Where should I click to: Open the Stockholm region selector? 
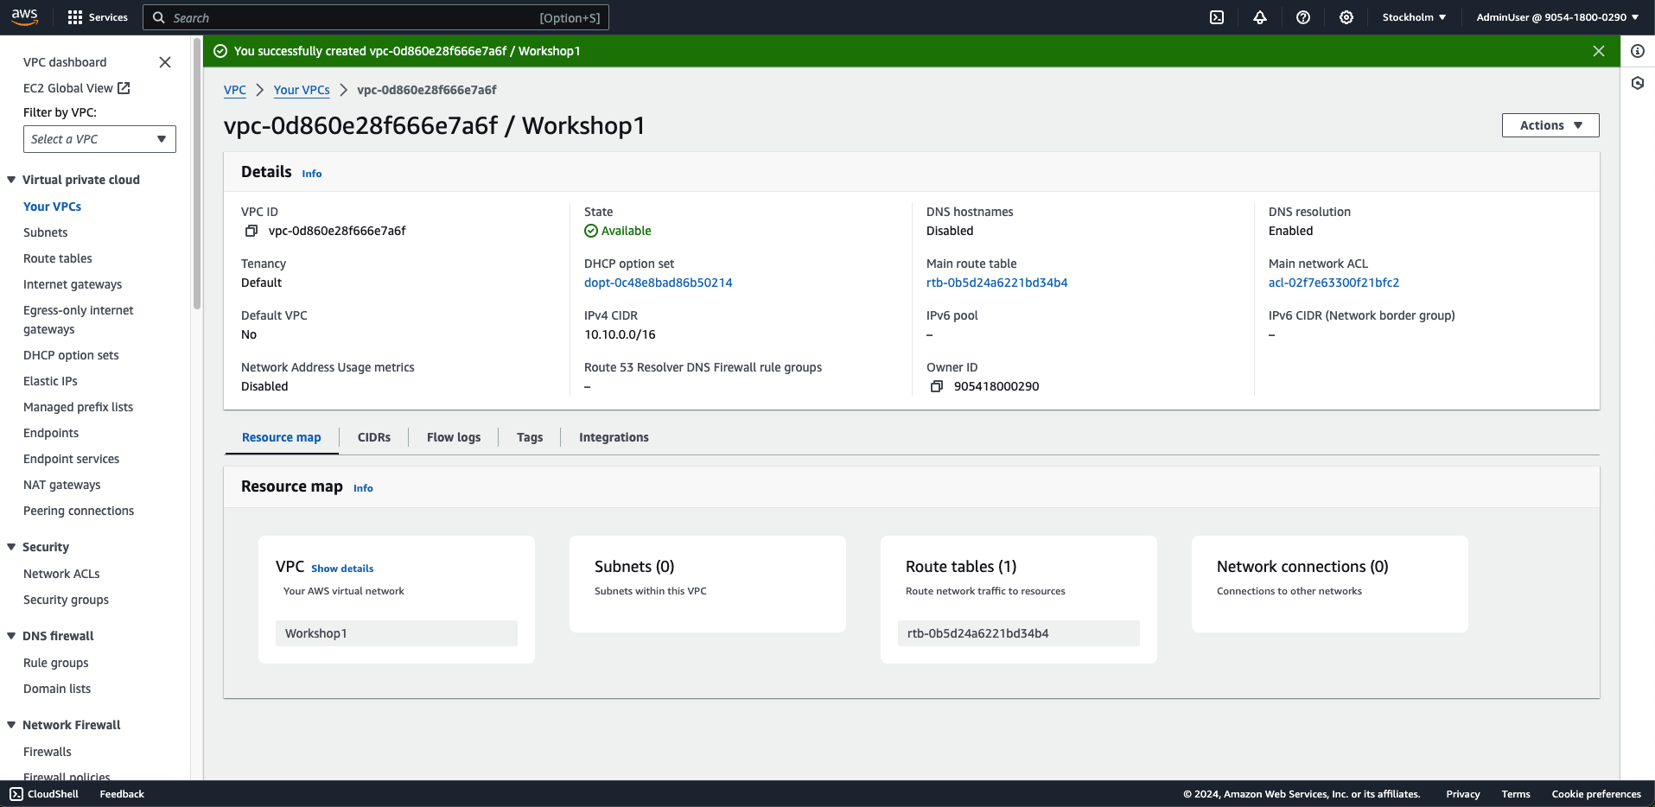click(1414, 17)
